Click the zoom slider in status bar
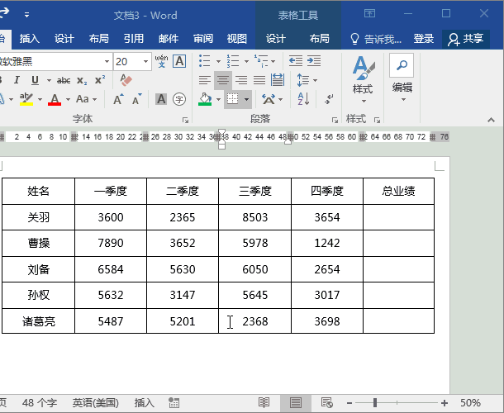Viewport: 504px width, 413px height. pos(374,402)
